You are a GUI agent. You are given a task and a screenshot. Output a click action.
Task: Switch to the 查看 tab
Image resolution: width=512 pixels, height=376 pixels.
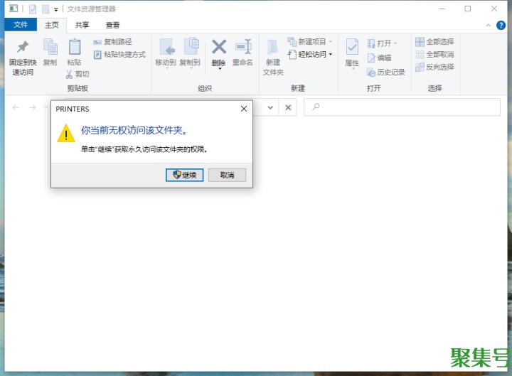pyautogui.click(x=112, y=25)
